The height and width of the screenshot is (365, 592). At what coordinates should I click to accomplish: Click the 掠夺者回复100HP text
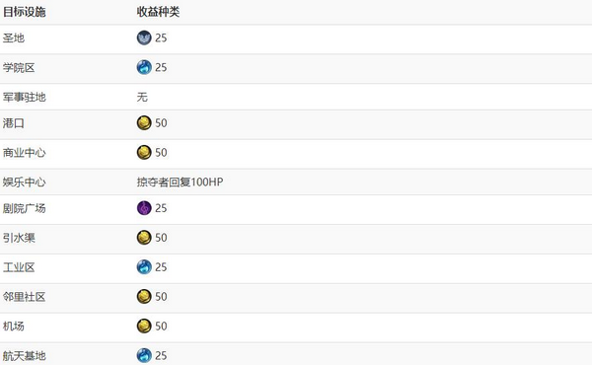[x=181, y=182]
